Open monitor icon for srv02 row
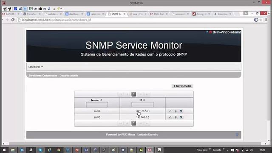 (x=181, y=117)
